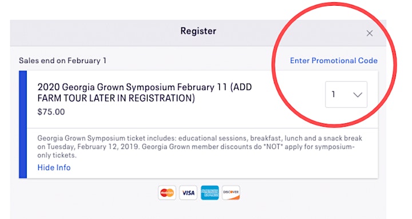The width and height of the screenshot is (412, 219).
Task: Click the $75.00 ticket price
Action: click(51, 112)
